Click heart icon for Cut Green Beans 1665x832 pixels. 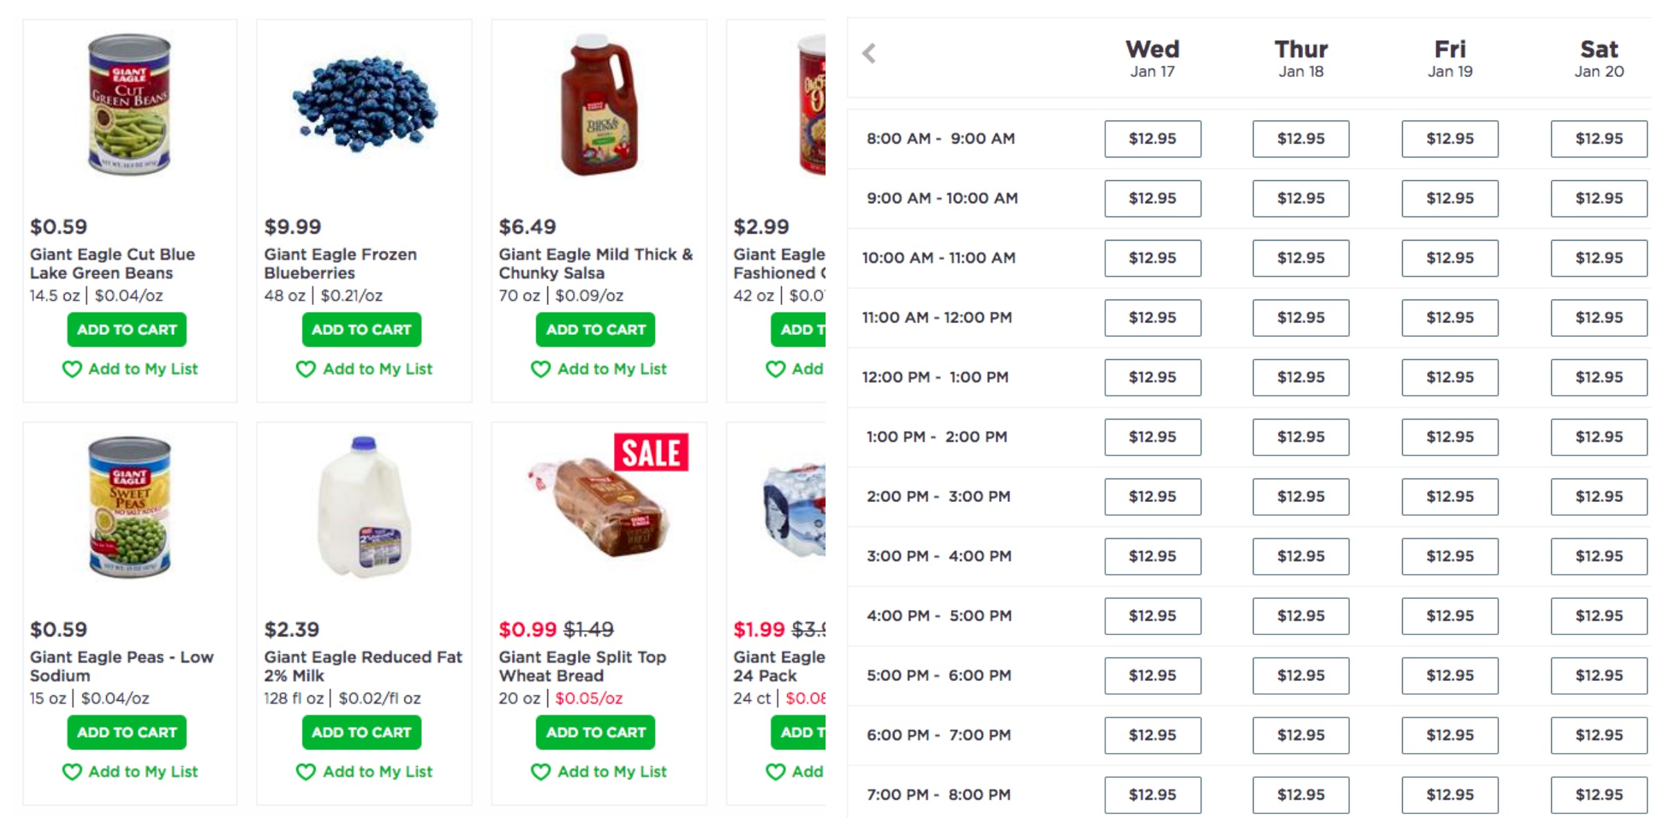pos(72,369)
